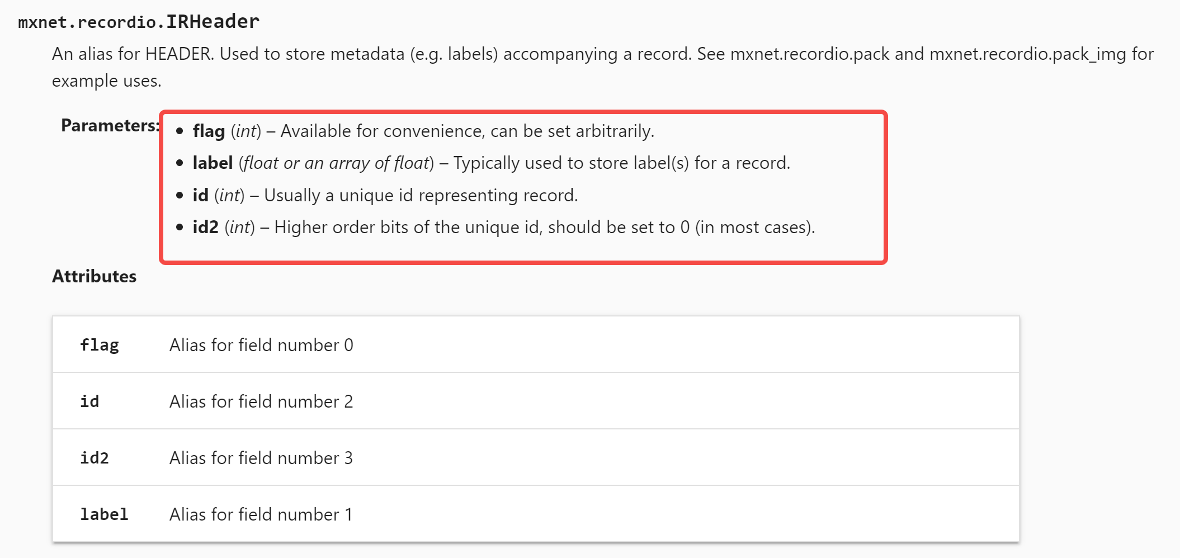
Task: Click the 'int' type next to id2
Action: tap(240, 228)
